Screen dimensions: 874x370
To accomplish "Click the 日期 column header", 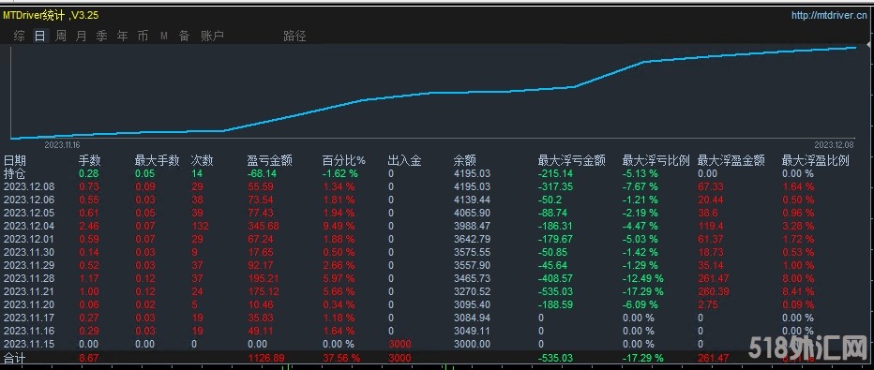I will 15,161.
